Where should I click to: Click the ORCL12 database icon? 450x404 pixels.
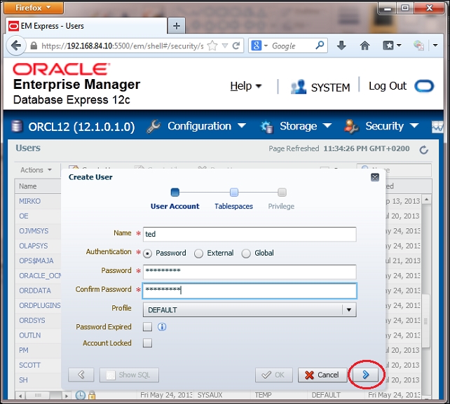[x=17, y=127]
